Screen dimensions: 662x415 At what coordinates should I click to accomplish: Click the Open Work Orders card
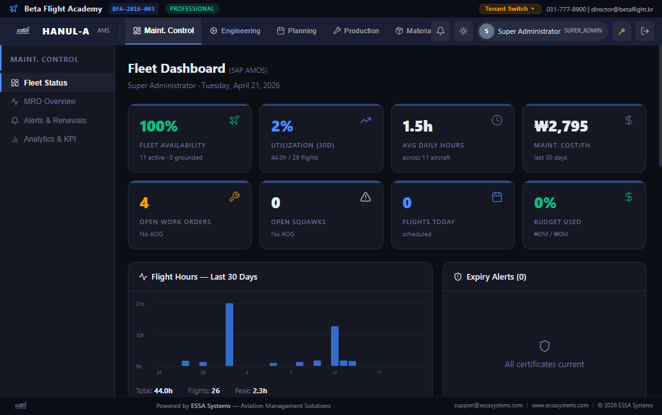point(190,215)
